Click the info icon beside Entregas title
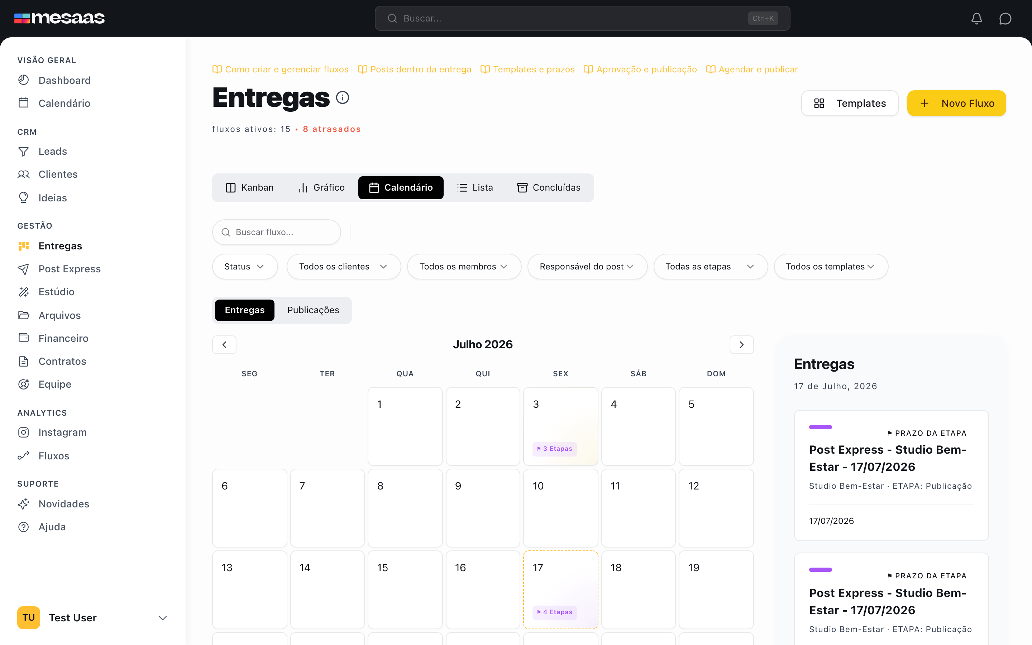 (x=343, y=98)
